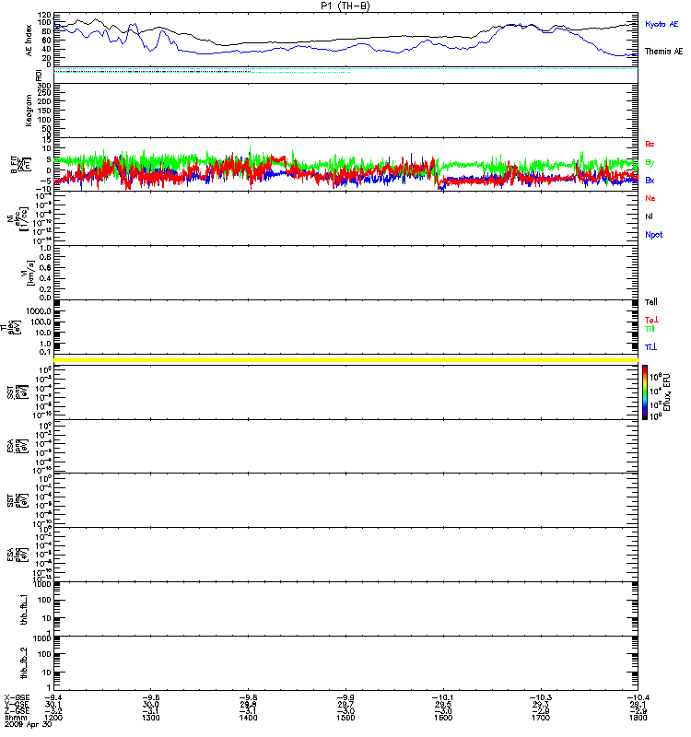The width and height of the screenshot is (691, 737).
Task: Click the red 'Te⊥' legend label
Action: [651, 320]
